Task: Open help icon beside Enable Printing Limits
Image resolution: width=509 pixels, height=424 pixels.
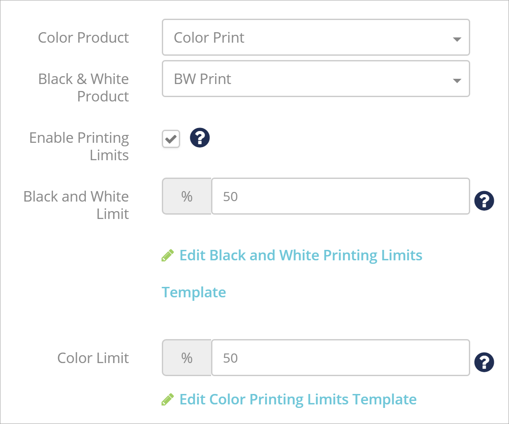Action: (x=200, y=138)
